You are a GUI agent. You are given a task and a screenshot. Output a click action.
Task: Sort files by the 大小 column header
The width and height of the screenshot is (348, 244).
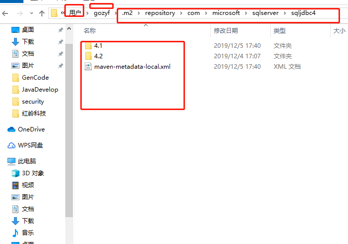(340, 30)
